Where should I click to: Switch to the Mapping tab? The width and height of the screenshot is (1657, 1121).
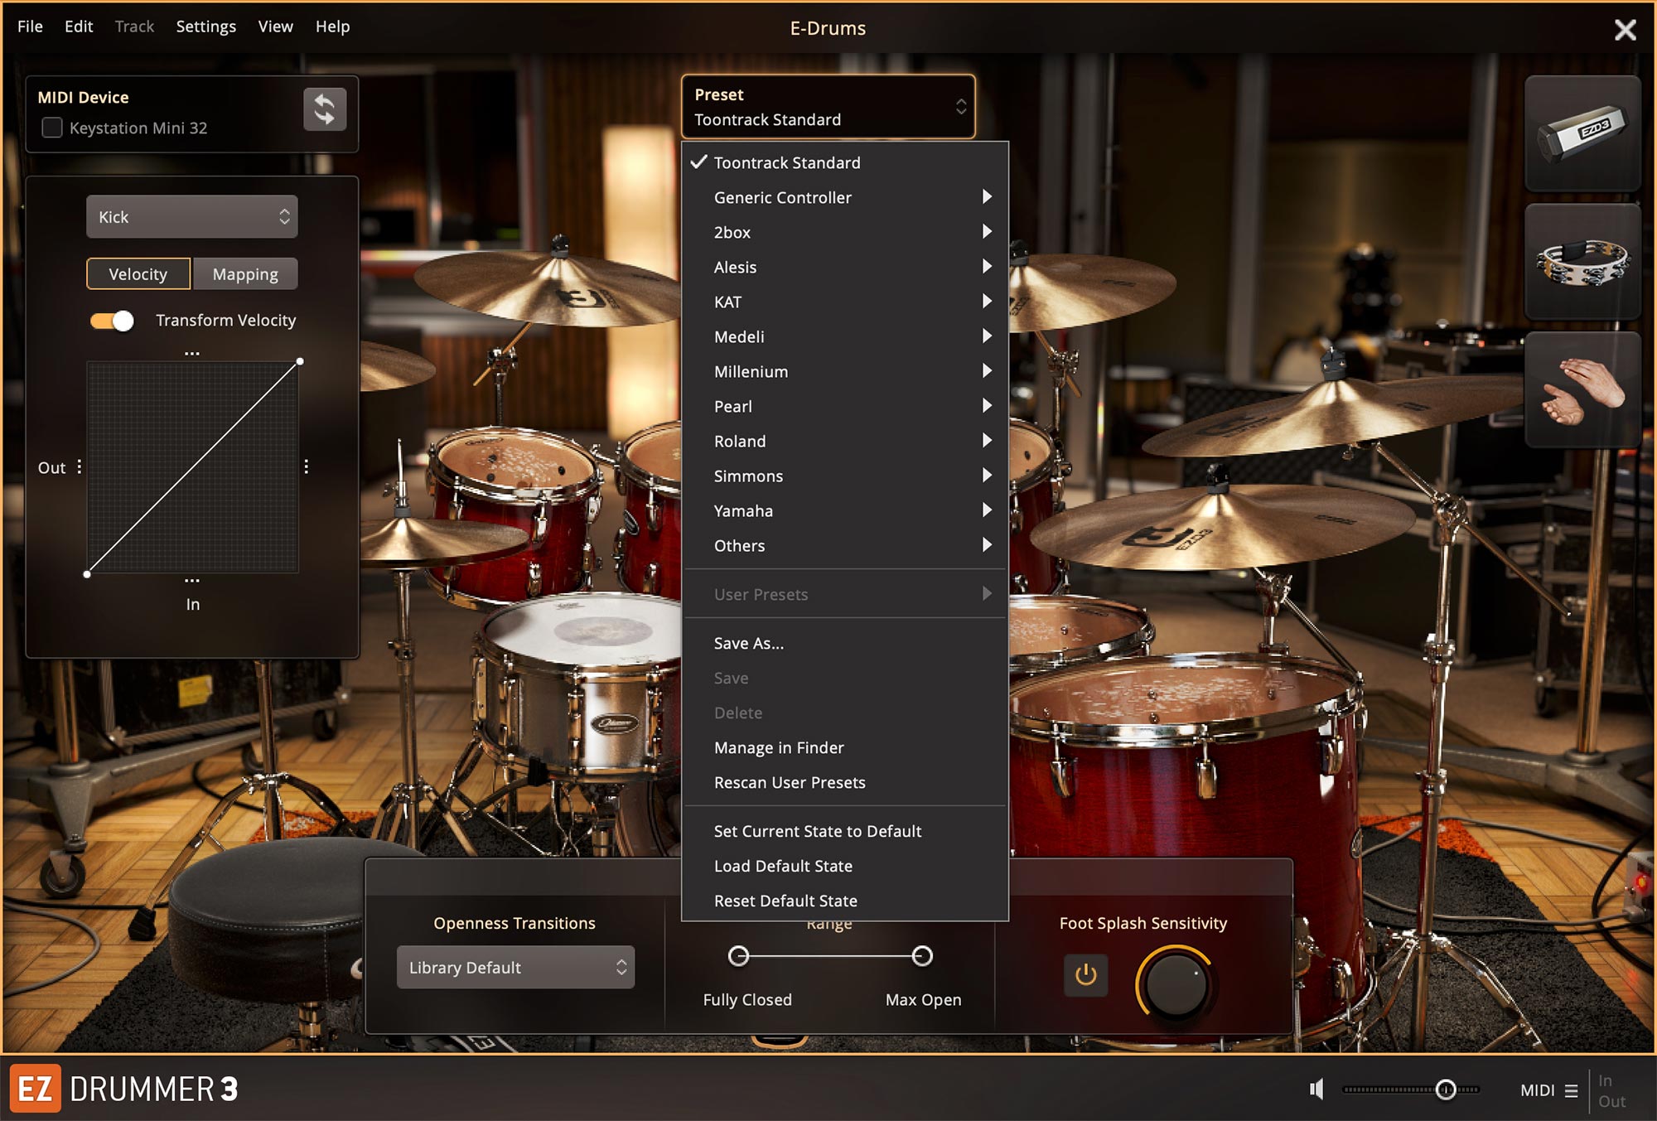(x=245, y=274)
